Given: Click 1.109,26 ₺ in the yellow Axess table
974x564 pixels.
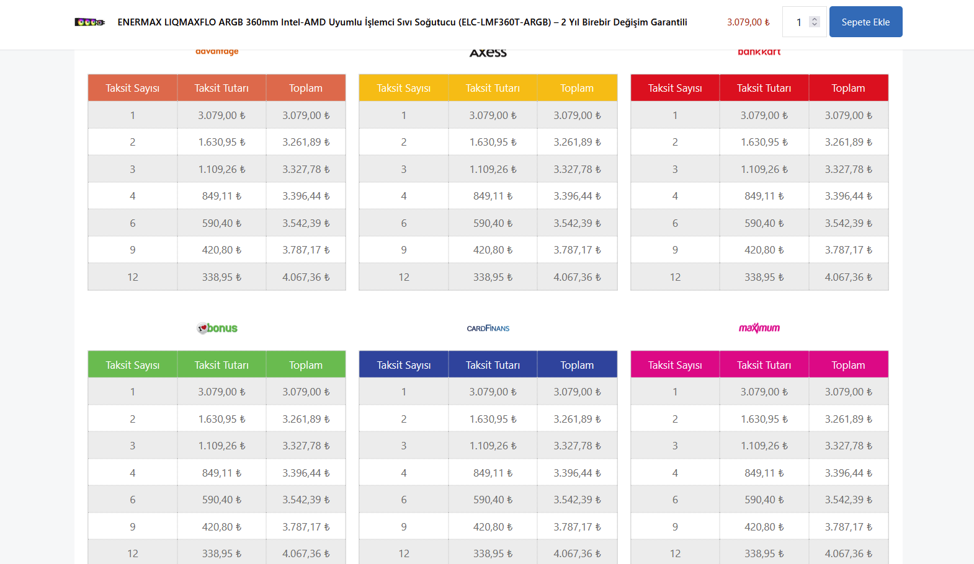Looking at the screenshot, I should 493,169.
